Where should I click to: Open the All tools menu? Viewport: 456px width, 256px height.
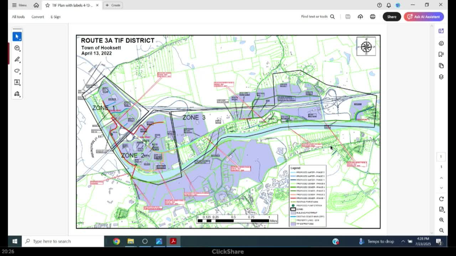click(18, 17)
